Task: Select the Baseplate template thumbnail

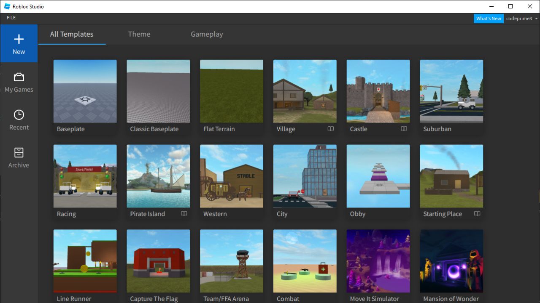Action: (x=85, y=91)
